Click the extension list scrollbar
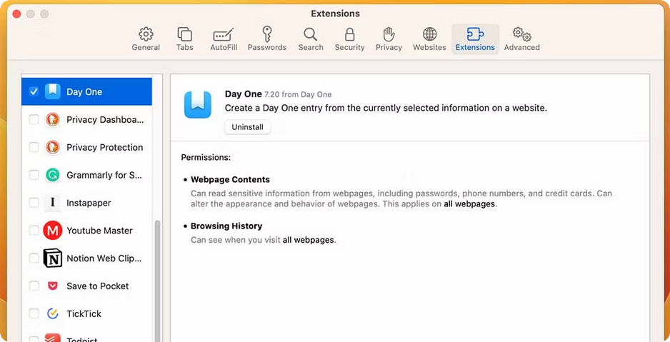670x342 pixels. click(x=158, y=281)
